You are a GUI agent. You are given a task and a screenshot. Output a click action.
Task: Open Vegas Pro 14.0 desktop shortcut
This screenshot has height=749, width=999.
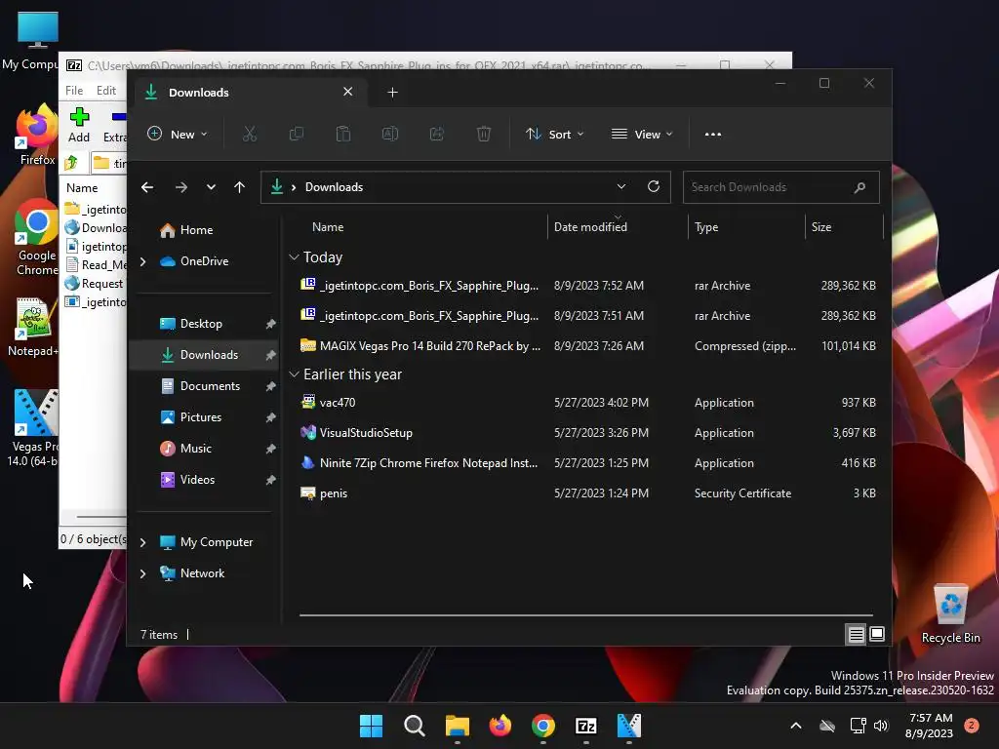tap(33, 427)
